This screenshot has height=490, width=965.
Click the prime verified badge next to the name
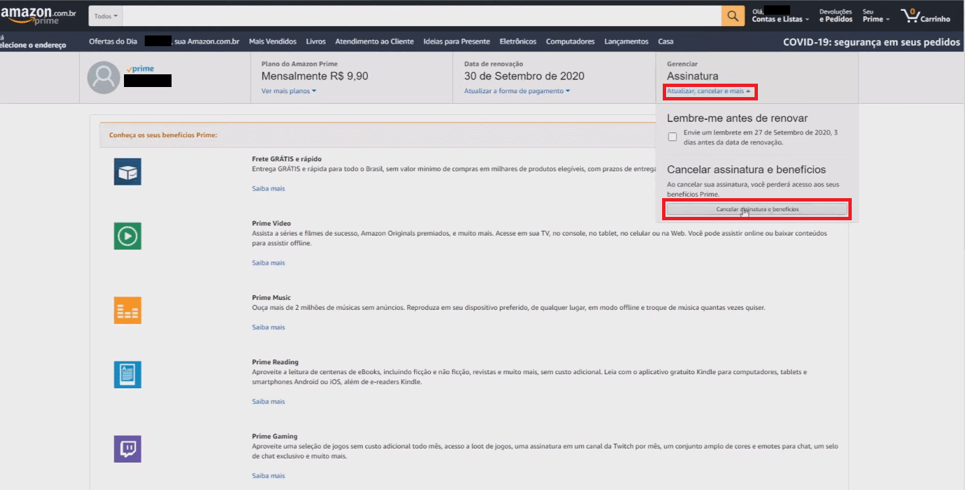pos(139,68)
